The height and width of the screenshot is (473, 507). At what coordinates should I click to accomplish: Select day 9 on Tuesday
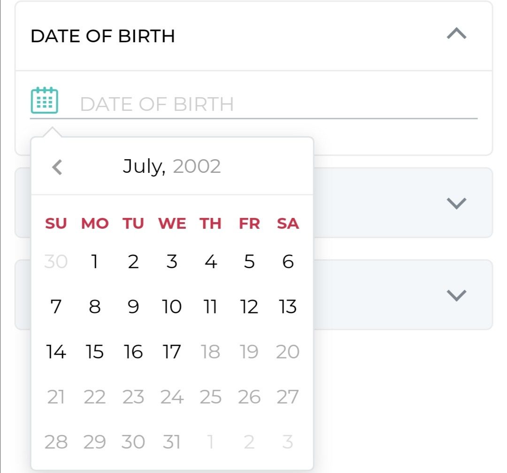coord(133,307)
